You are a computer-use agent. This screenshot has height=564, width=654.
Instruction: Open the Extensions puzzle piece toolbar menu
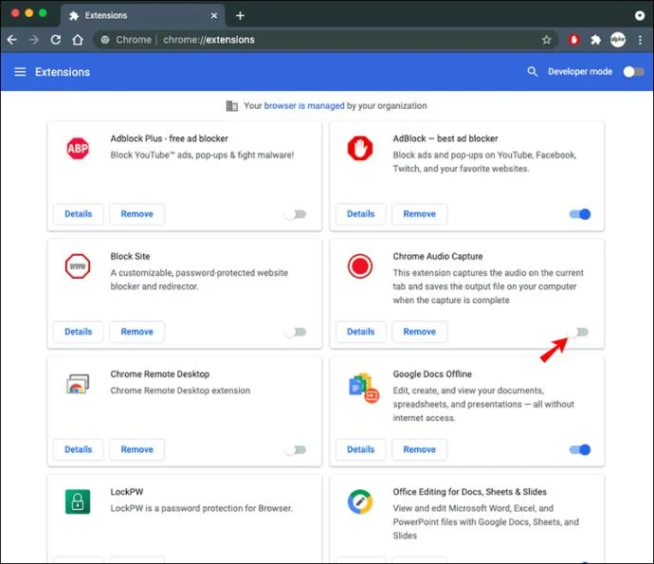pyautogui.click(x=595, y=40)
